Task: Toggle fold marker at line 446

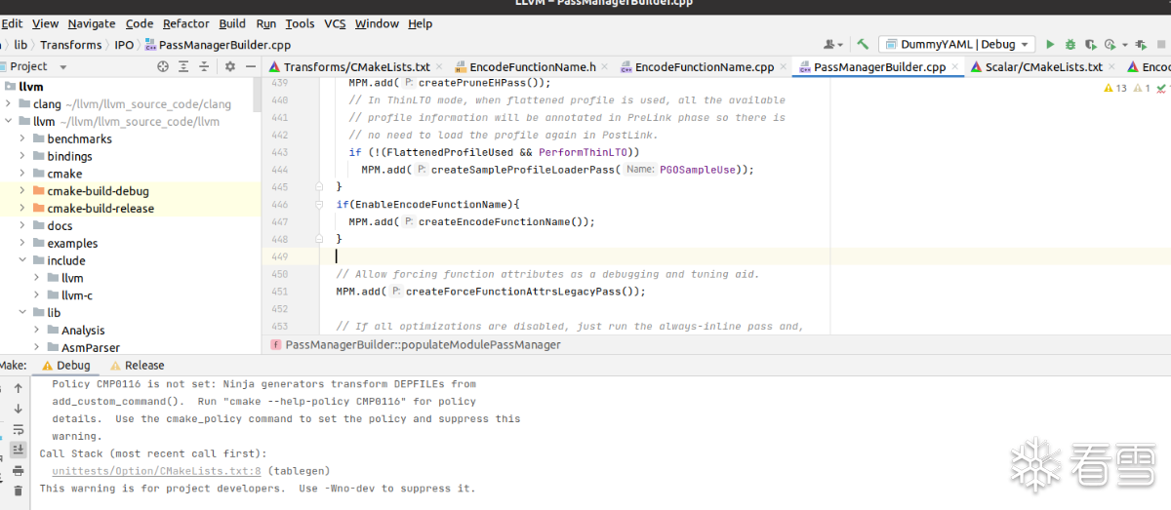Action: [318, 205]
